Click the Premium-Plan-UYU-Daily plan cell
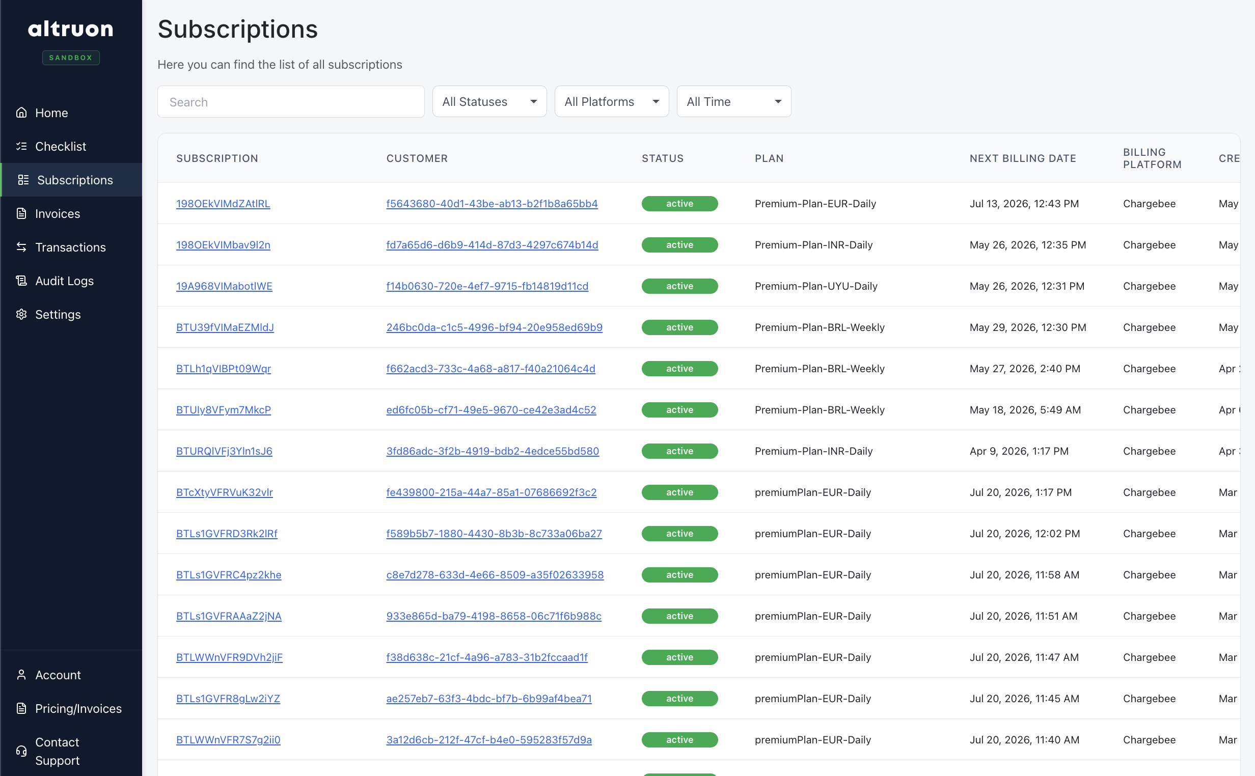 tap(815, 286)
